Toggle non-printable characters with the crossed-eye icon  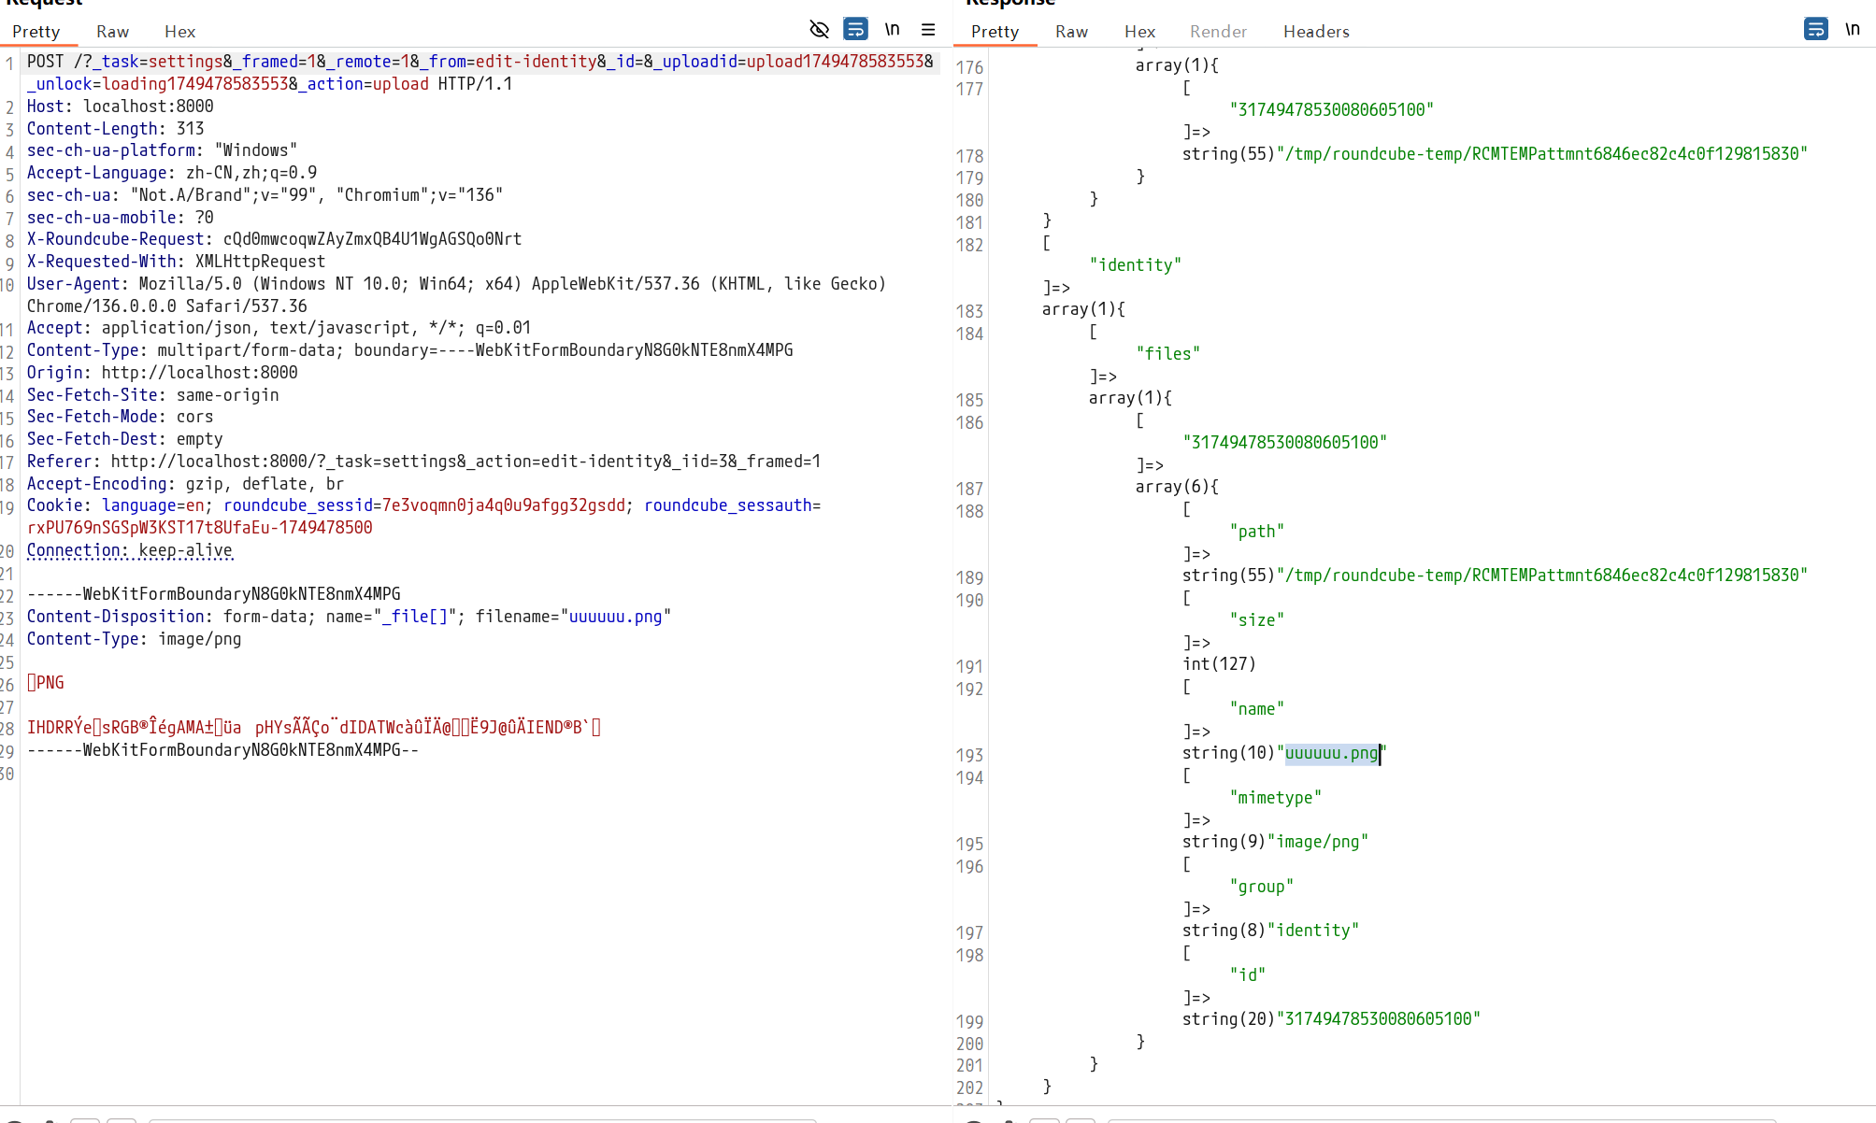[x=820, y=29]
